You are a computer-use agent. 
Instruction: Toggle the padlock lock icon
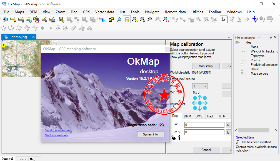(127, 19)
